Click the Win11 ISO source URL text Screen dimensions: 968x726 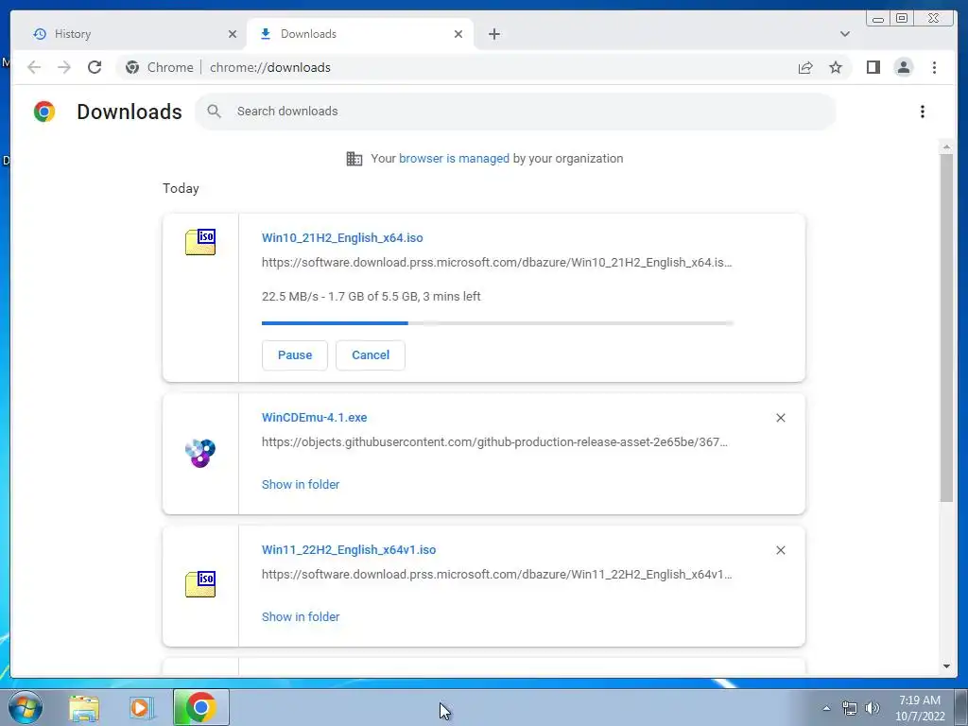point(496,574)
